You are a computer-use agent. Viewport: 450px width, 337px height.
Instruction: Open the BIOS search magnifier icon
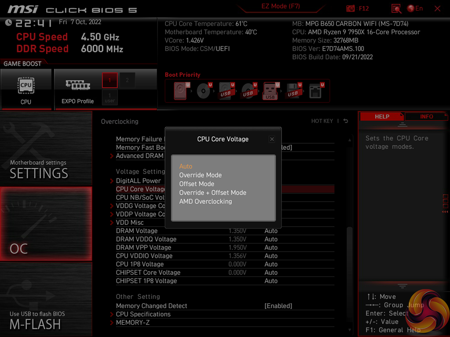tap(396, 9)
